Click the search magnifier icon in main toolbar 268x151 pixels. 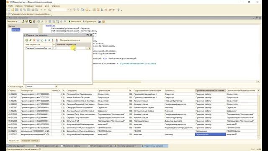point(49,10)
